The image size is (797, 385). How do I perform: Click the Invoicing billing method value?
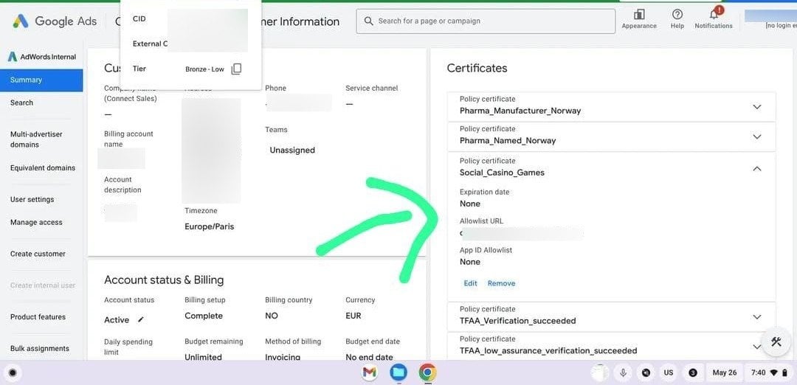283,357
